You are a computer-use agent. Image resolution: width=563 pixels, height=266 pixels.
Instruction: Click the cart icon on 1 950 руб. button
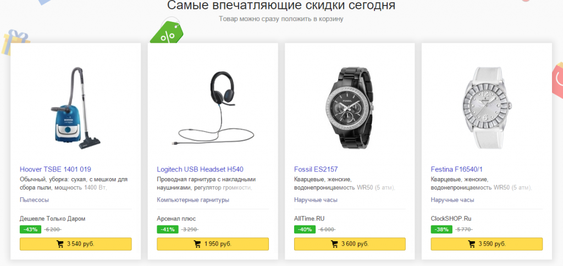tap(197, 244)
